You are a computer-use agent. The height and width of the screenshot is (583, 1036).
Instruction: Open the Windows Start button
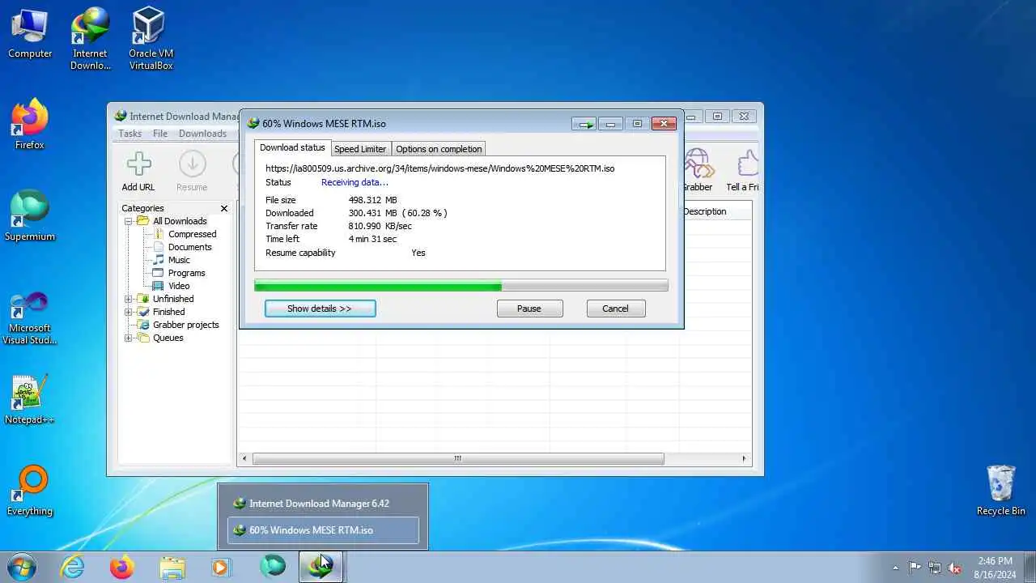point(21,567)
